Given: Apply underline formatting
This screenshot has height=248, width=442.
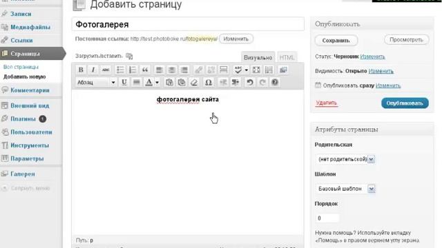Looking at the screenshot, I should [x=124, y=83].
